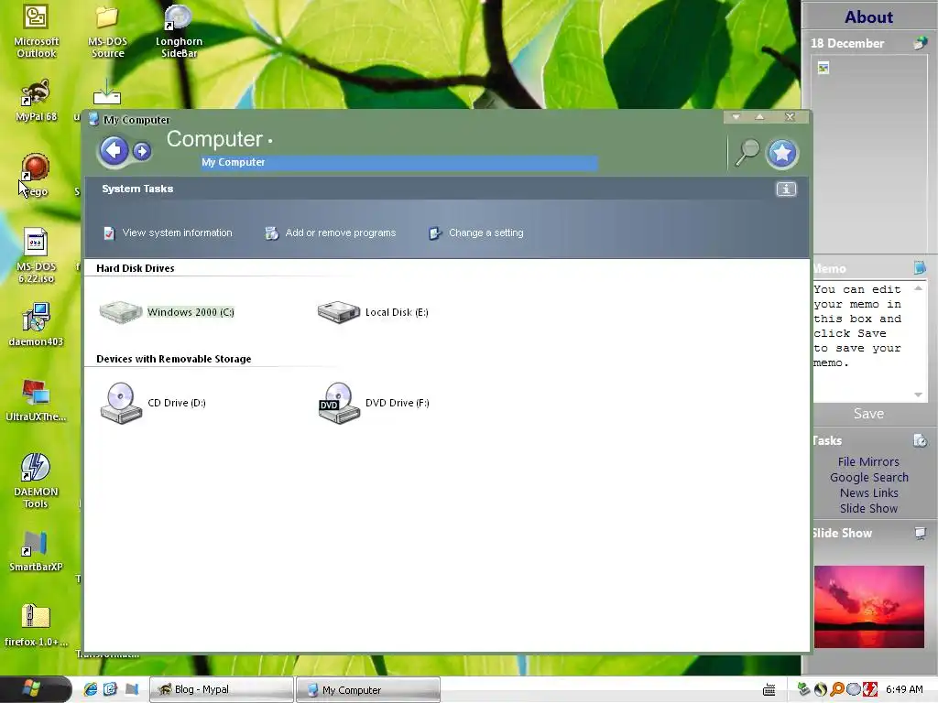Launch Internet Explorer from quick launch

tap(91, 689)
